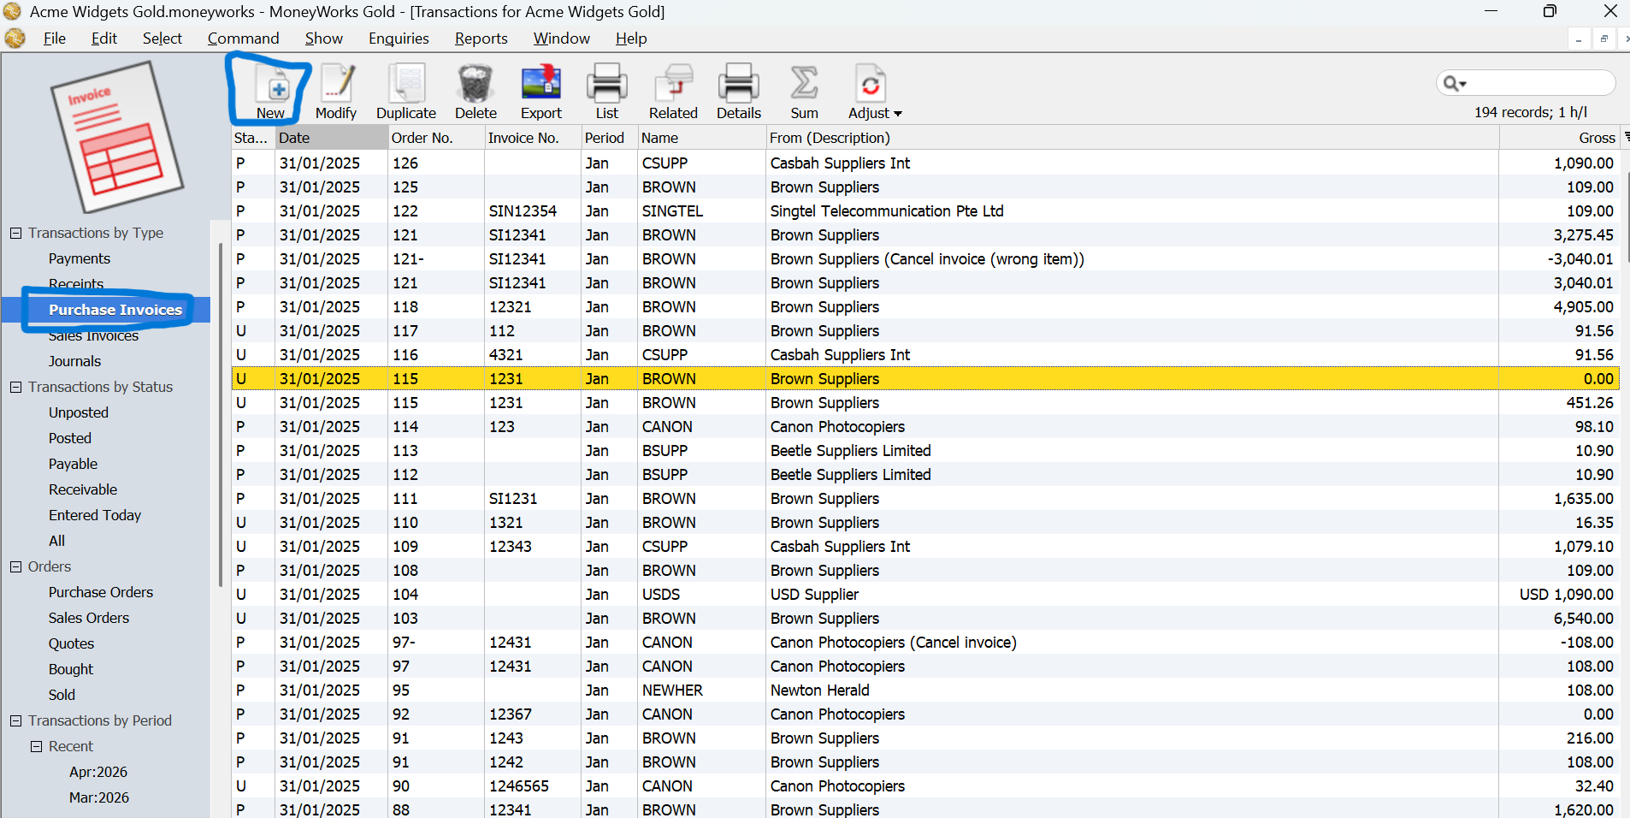Click the Delete trash can icon
Image resolution: width=1630 pixels, height=818 pixels.
tap(475, 84)
